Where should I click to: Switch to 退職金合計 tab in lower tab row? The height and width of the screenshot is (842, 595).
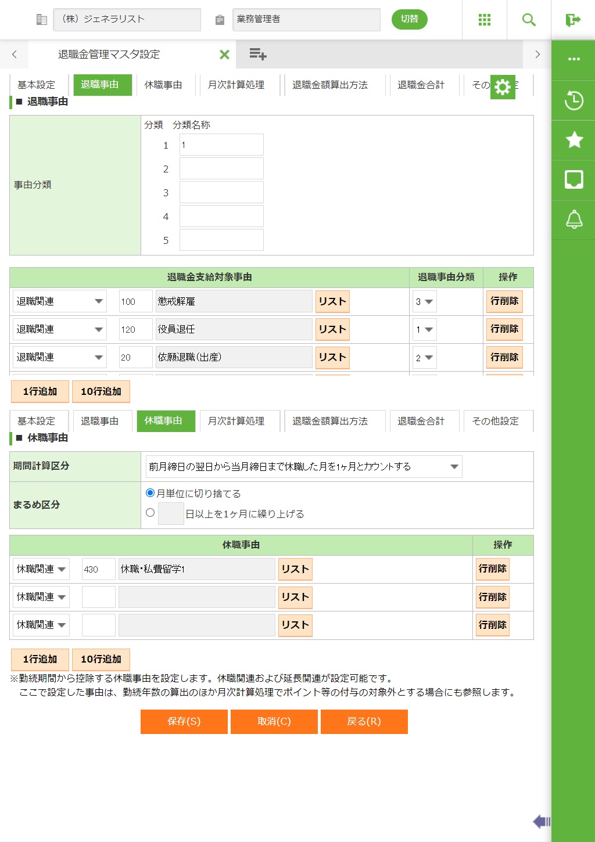coord(421,421)
